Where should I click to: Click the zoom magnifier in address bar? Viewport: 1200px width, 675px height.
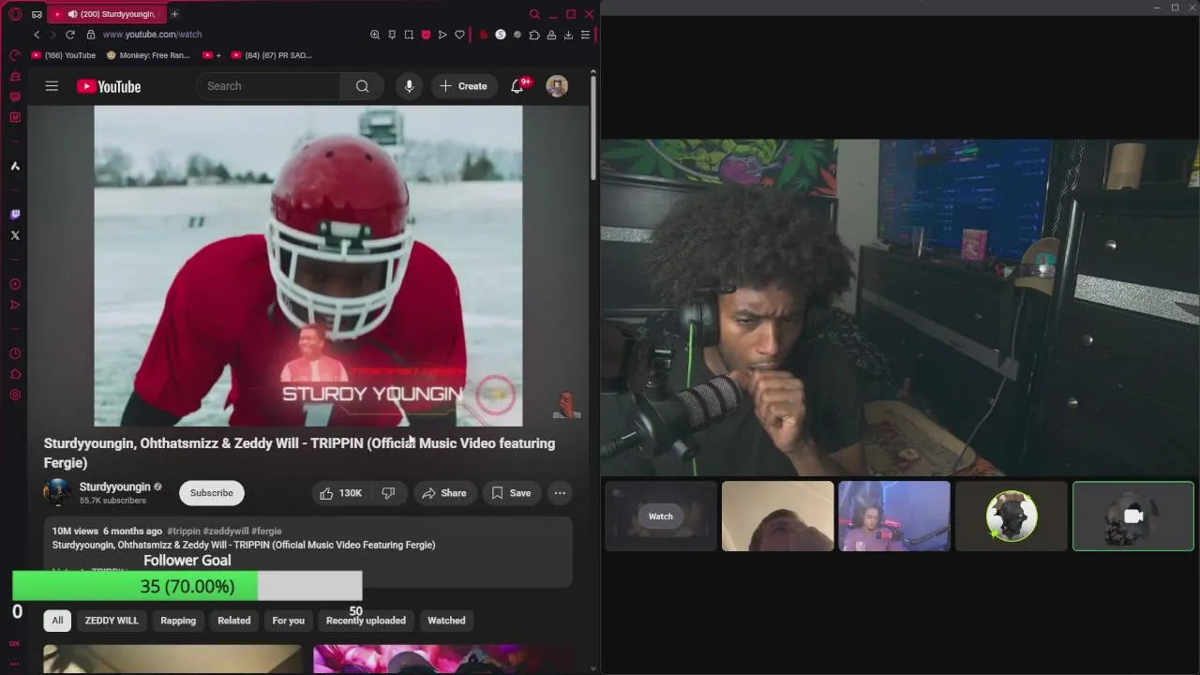(x=375, y=35)
